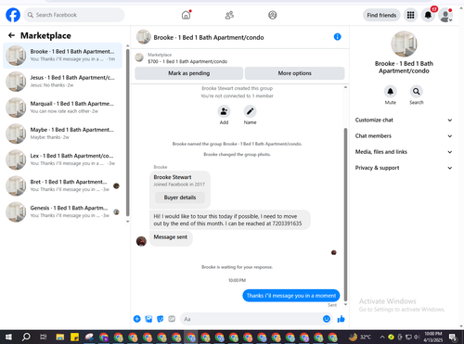This screenshot has width=464, height=344.
Task: Click the Search Facebook field
Action: click(74, 15)
